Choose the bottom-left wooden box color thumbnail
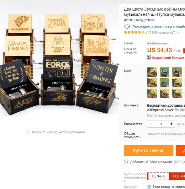The image size is (185, 189). pos(152,93)
